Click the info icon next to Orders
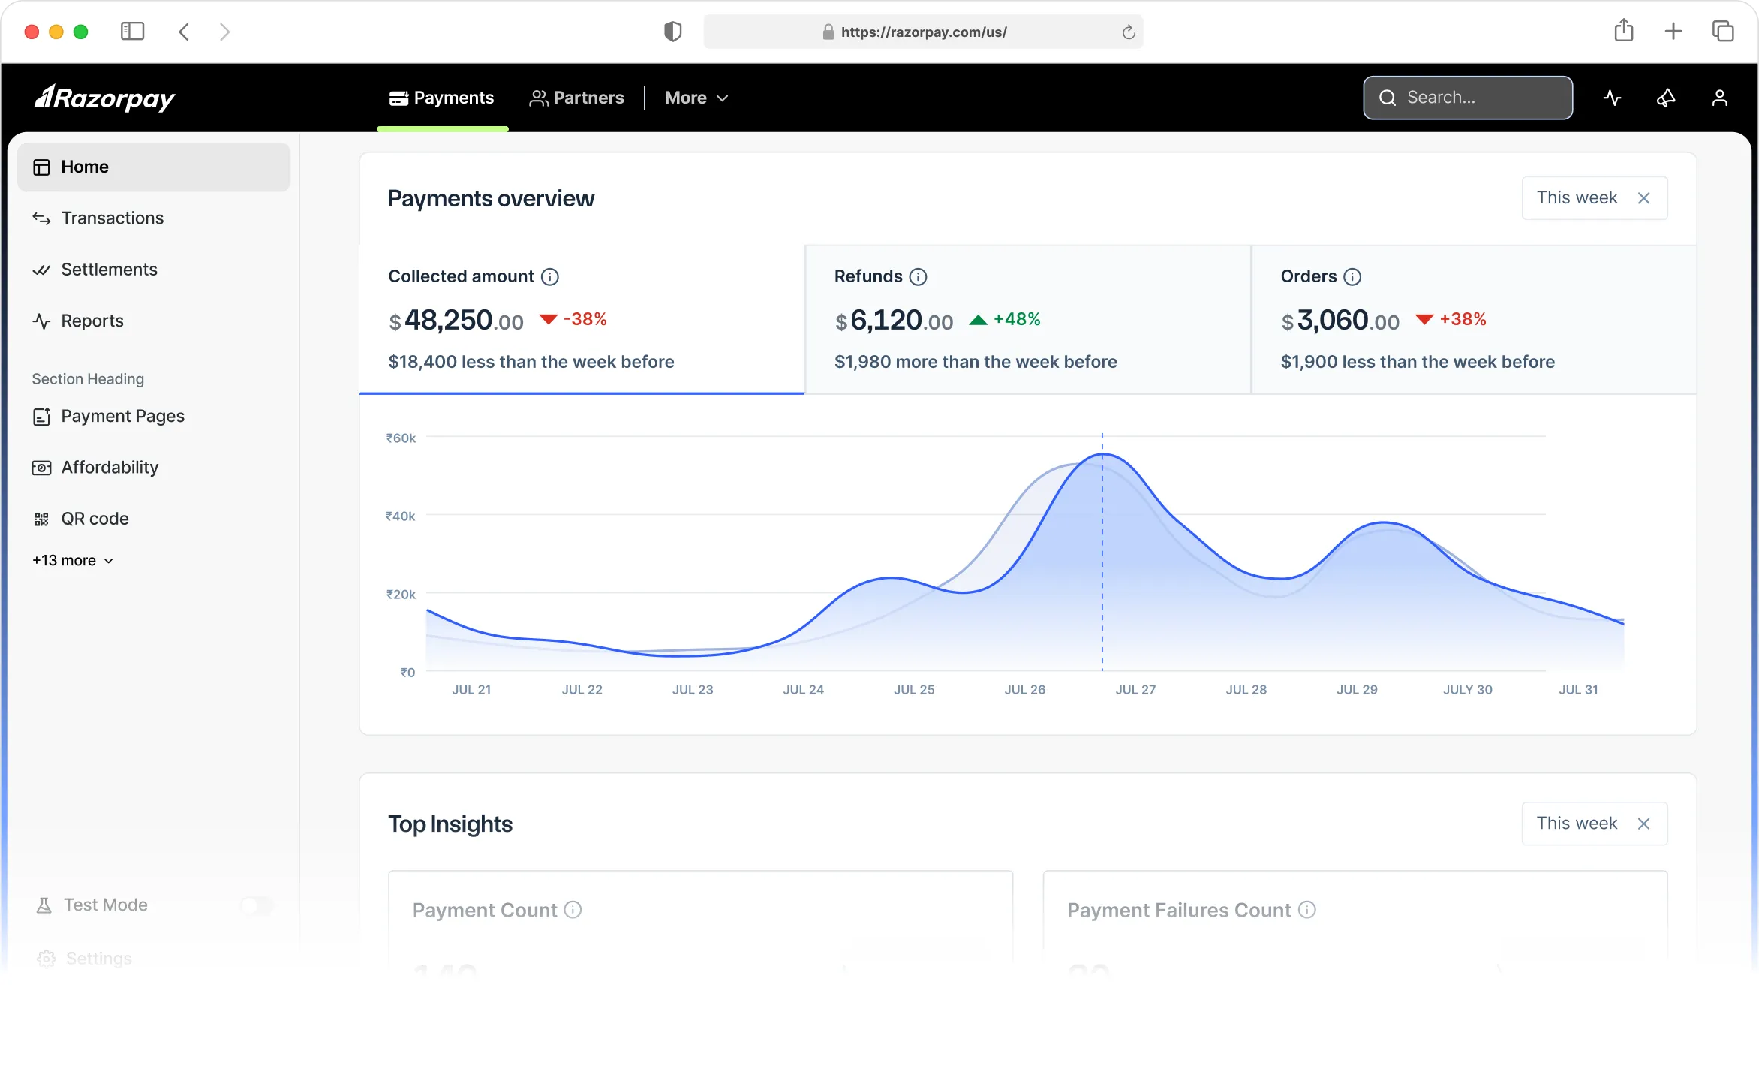This screenshot has width=1759, height=1072. click(1352, 277)
